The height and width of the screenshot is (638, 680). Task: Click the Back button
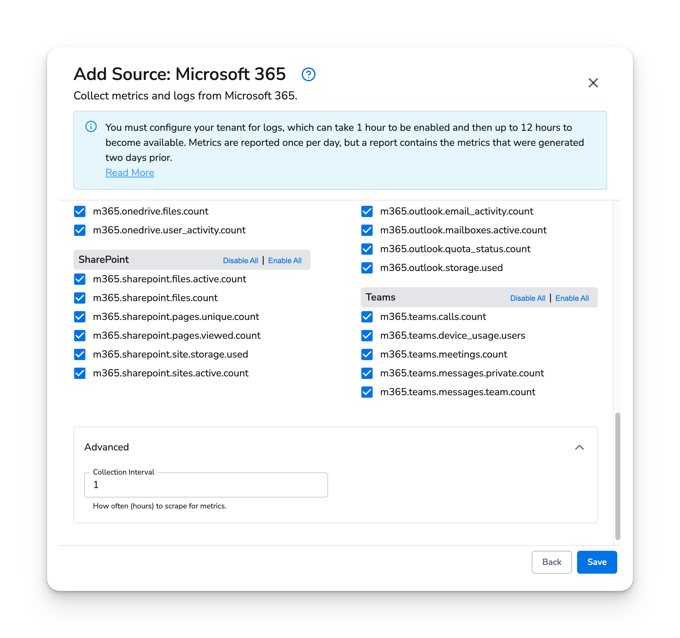(551, 562)
